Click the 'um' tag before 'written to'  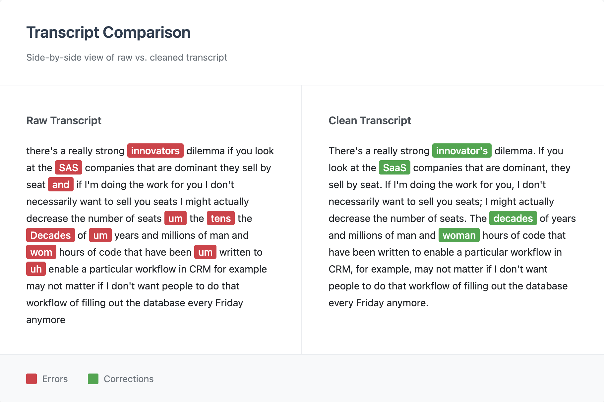[x=205, y=252]
